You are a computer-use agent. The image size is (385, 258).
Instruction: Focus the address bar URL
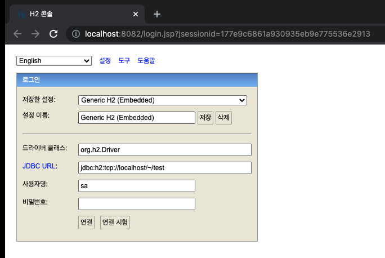227,34
